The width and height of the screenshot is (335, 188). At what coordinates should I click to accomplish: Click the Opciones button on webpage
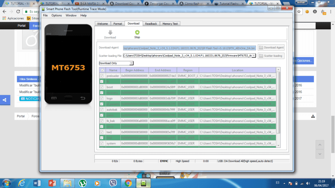click(304, 61)
